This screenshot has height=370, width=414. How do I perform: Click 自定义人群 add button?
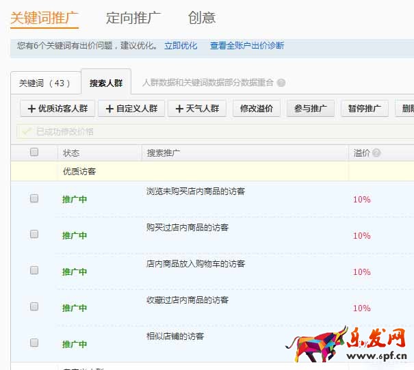coord(131,109)
